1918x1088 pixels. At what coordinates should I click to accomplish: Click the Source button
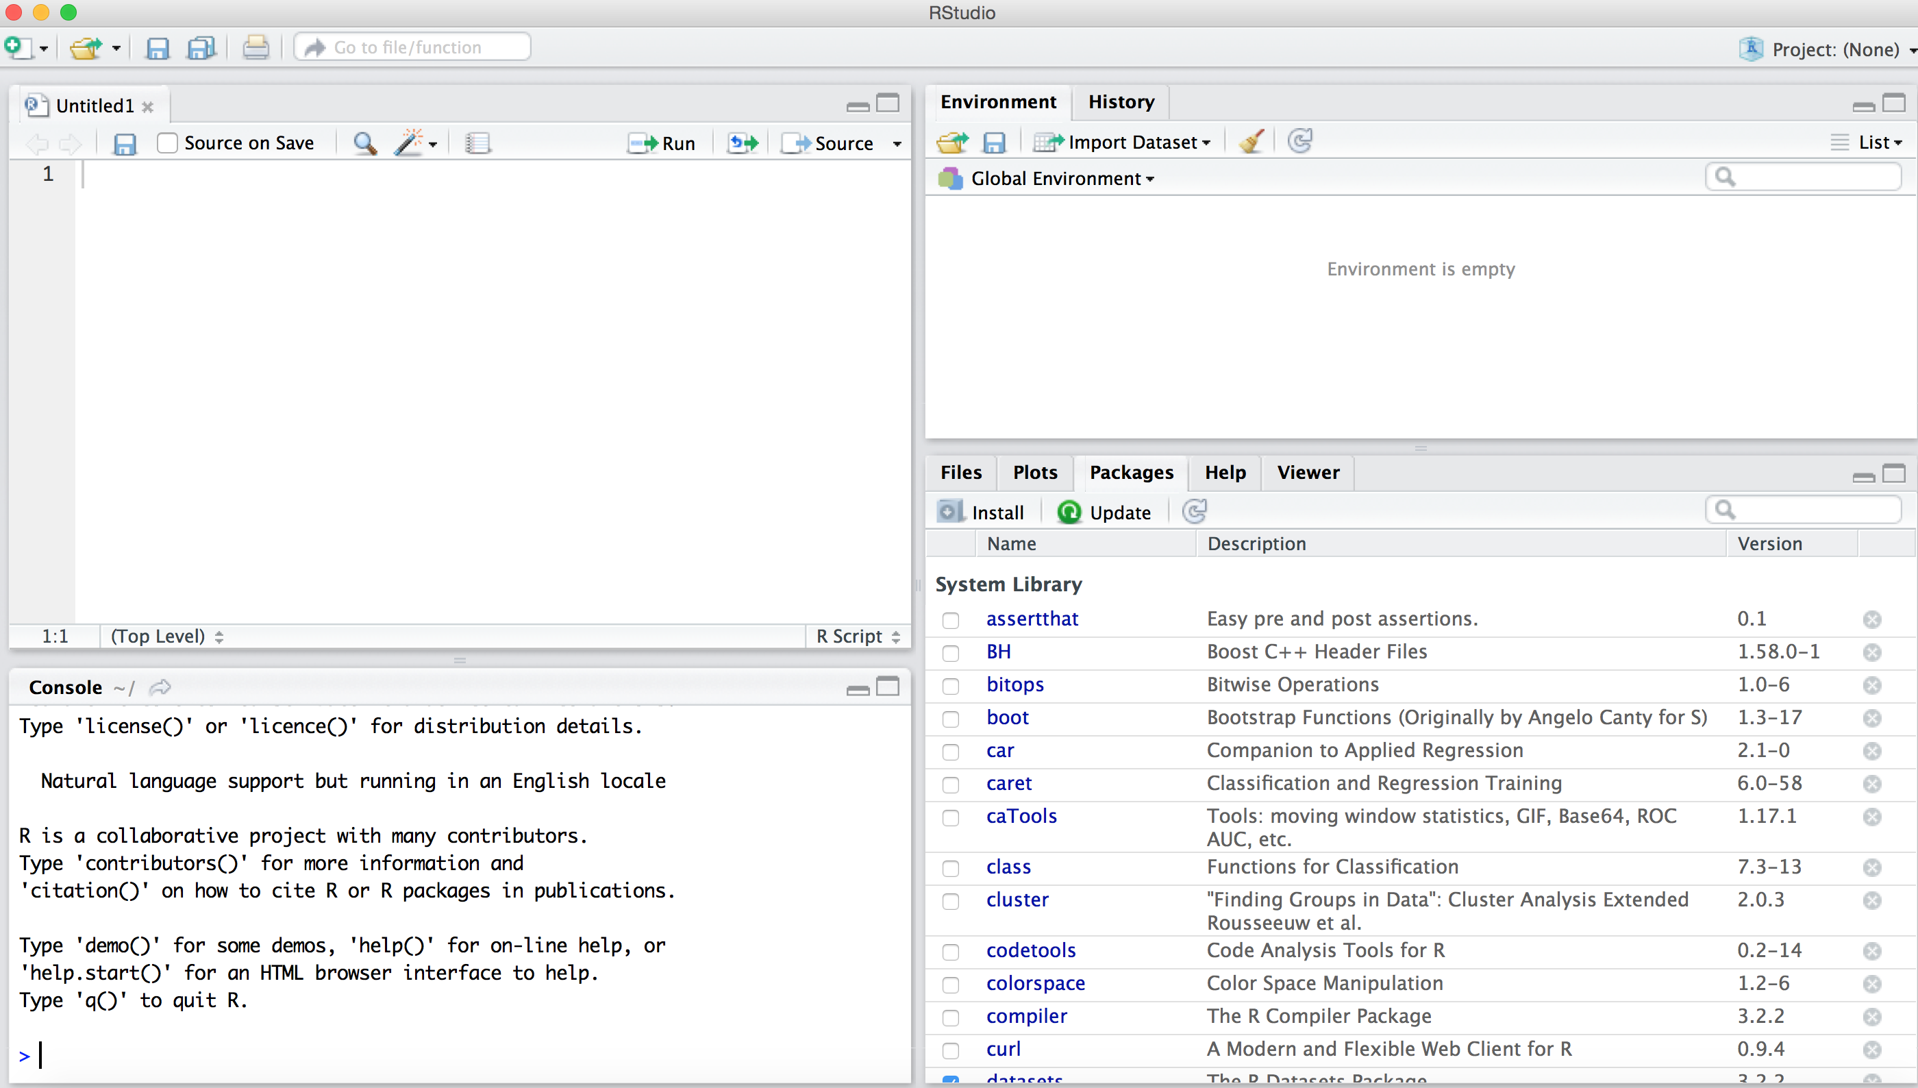[x=827, y=143]
